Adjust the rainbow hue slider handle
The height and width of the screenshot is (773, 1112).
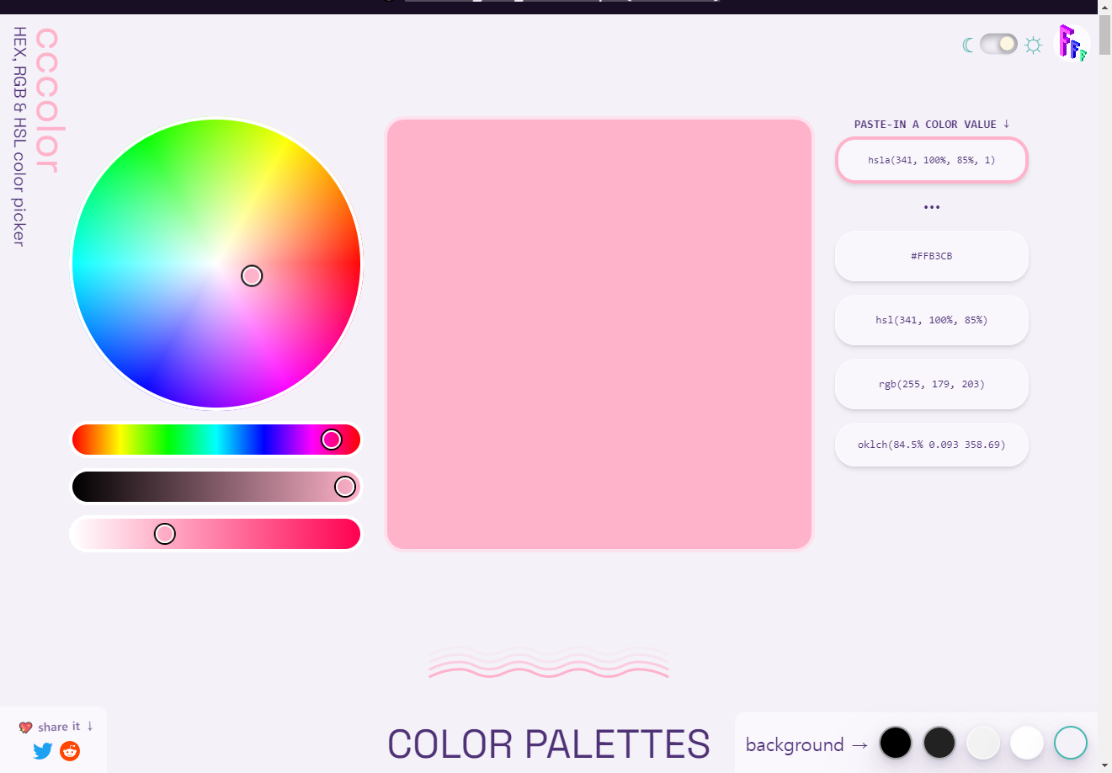[x=332, y=440]
